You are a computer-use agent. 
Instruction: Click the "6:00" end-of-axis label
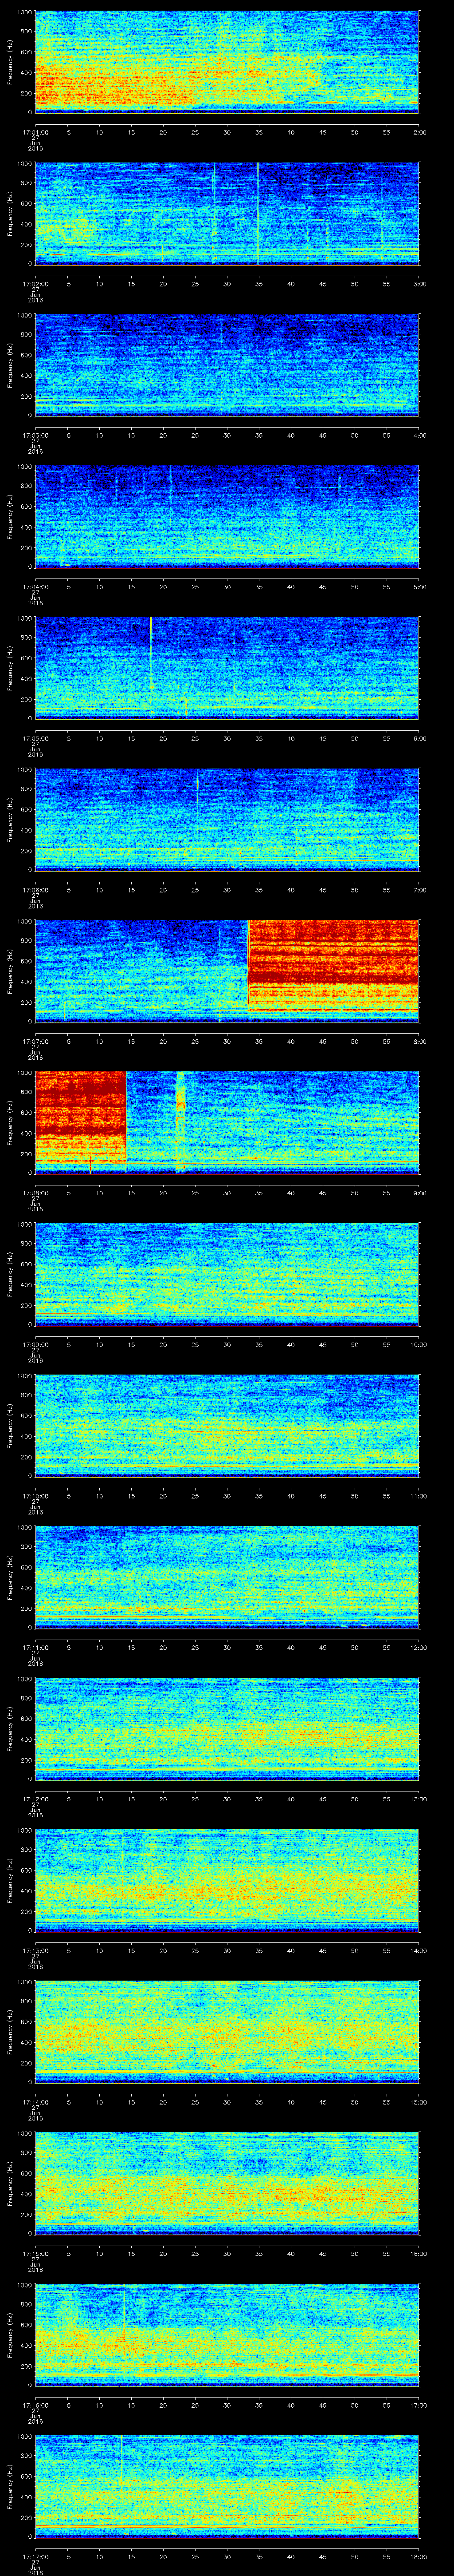pos(419,737)
